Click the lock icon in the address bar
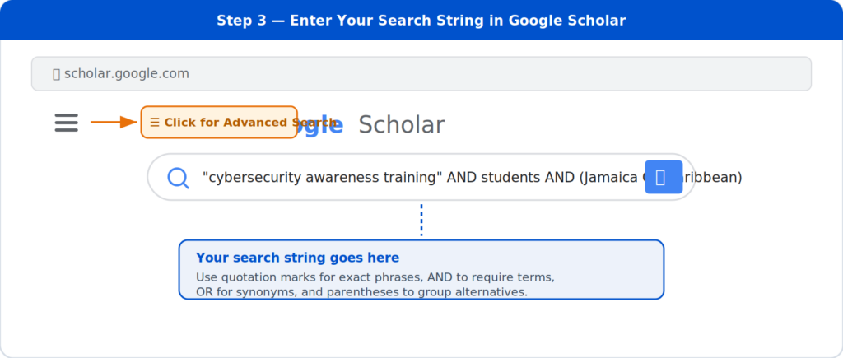Viewport: 843px width, 358px height. point(56,74)
